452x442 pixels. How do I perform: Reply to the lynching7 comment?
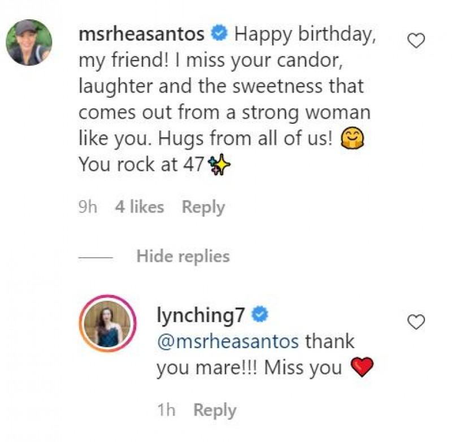click(x=215, y=410)
